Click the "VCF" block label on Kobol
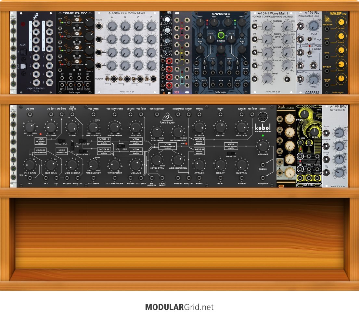 (168, 146)
